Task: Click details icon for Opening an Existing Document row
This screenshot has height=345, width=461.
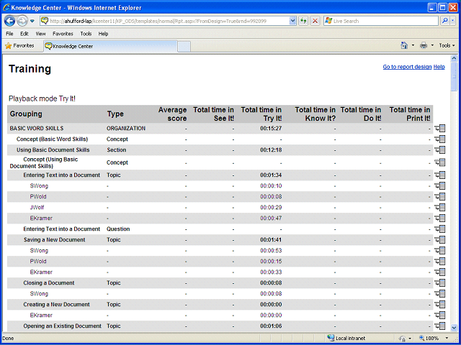Action: pos(440,326)
